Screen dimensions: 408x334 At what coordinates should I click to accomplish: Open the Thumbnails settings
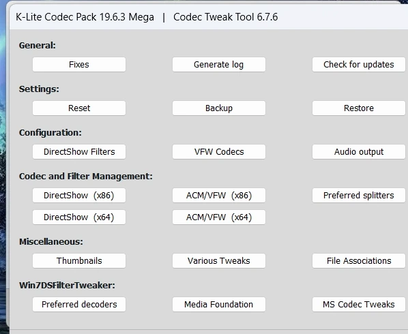[79, 261]
